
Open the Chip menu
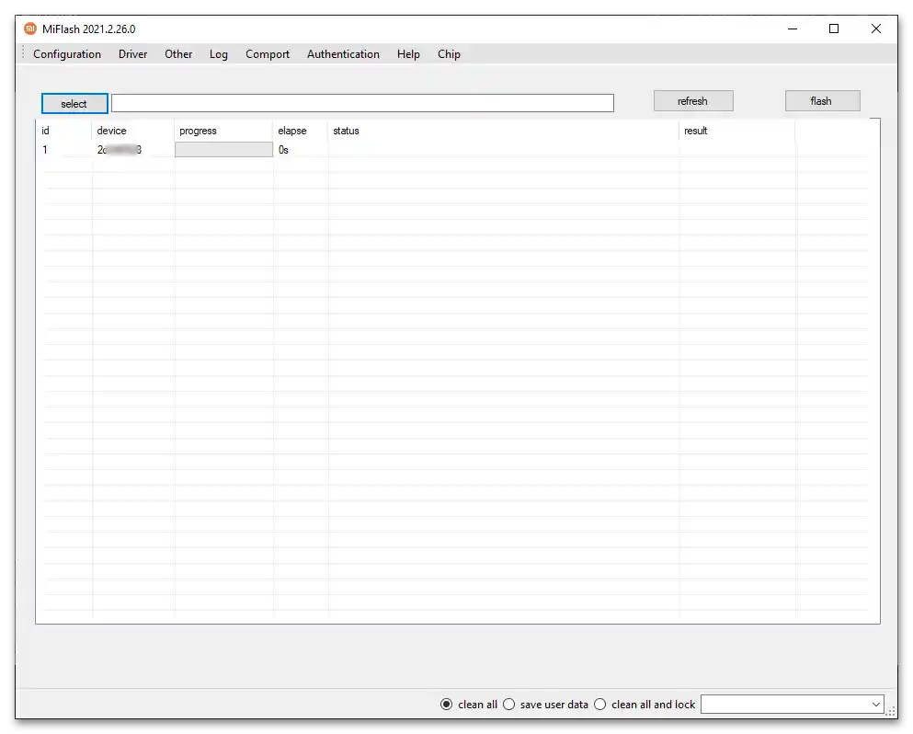(x=449, y=54)
